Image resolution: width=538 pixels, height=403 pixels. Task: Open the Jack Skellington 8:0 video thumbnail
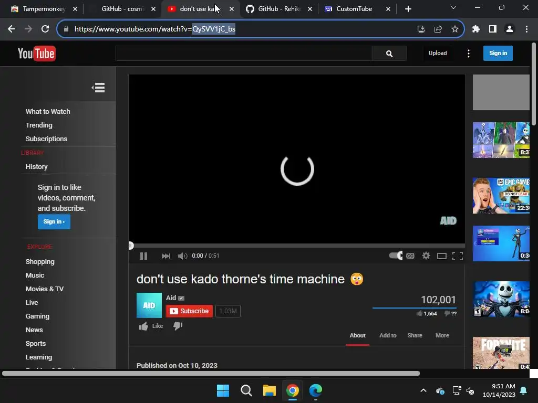(x=501, y=299)
